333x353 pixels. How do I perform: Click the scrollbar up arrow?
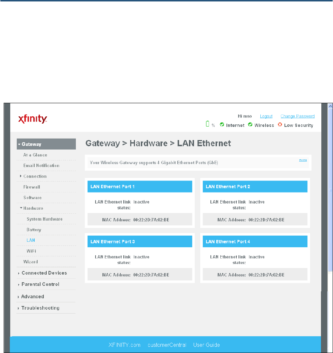[330, 106]
